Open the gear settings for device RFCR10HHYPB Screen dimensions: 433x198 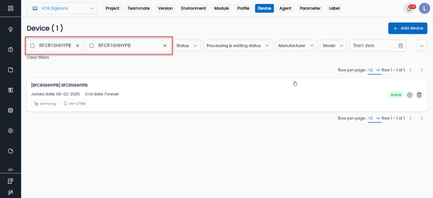click(x=410, y=95)
